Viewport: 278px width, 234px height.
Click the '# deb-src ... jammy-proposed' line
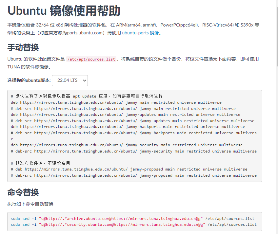tap(134, 176)
